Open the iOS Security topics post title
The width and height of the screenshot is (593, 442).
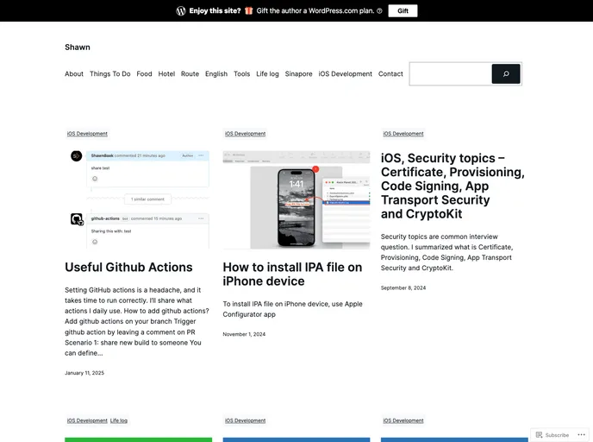tap(453, 186)
